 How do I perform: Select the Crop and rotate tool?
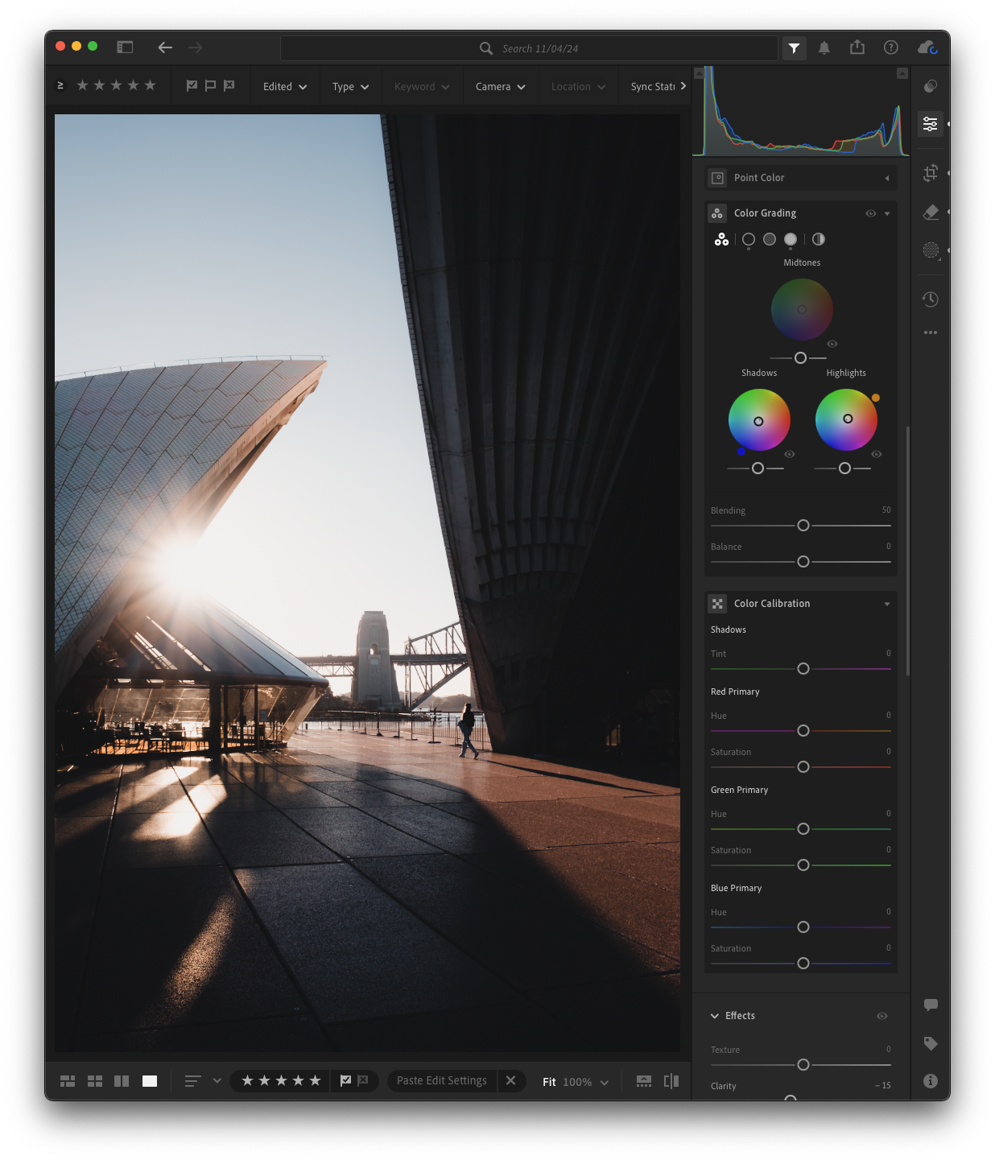[x=931, y=172]
